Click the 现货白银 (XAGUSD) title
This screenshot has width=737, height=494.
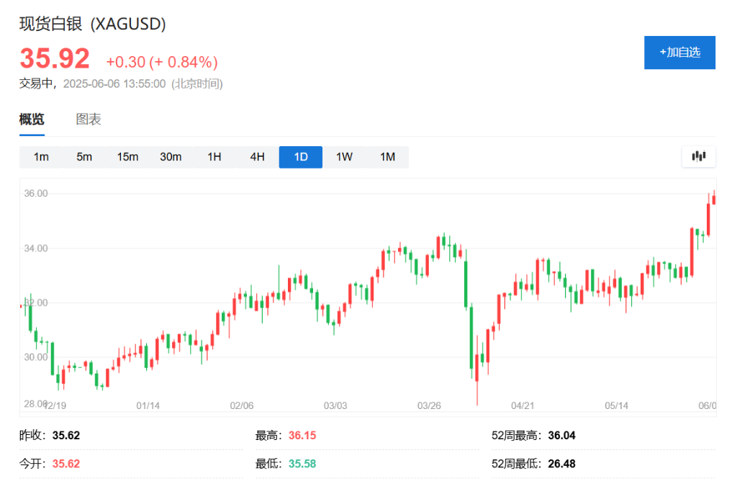[x=91, y=24]
